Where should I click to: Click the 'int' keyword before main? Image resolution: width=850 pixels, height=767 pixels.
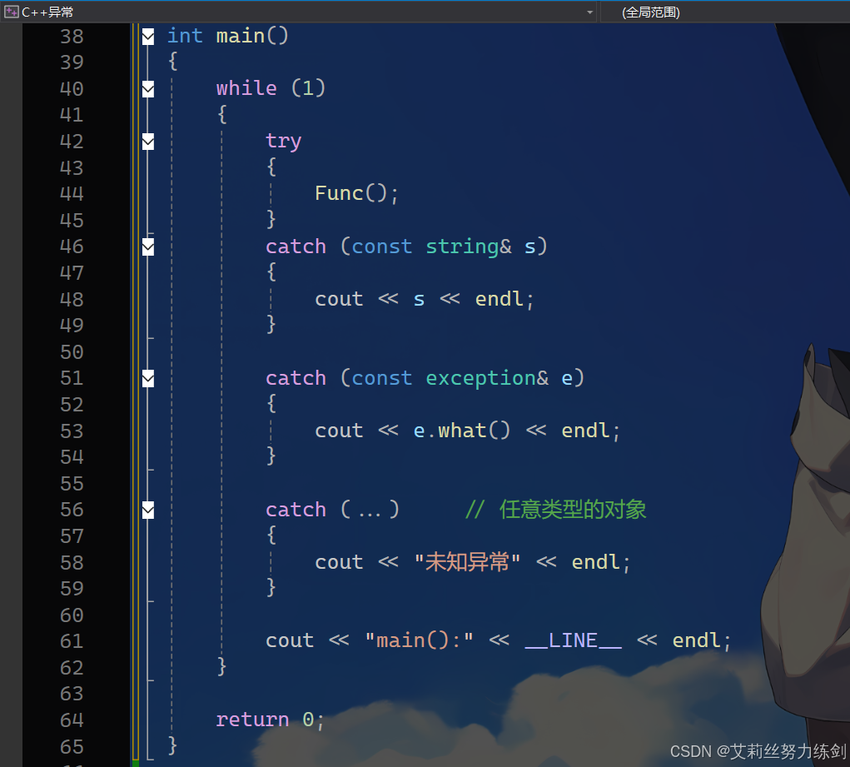coord(185,36)
